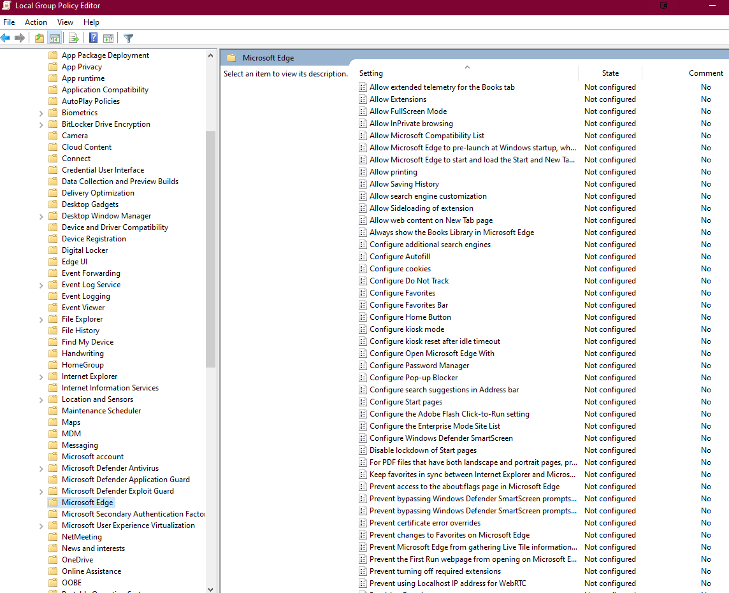Click the Back arrow toolbar icon
This screenshot has height=593, width=729.
[x=6, y=38]
